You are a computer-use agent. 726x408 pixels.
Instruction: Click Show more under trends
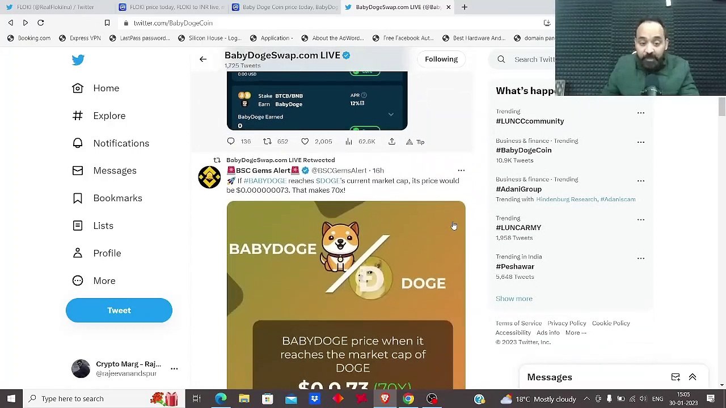tap(514, 299)
